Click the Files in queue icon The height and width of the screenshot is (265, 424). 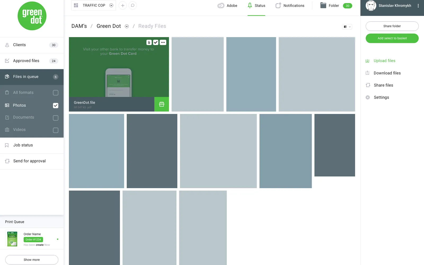tap(7, 77)
